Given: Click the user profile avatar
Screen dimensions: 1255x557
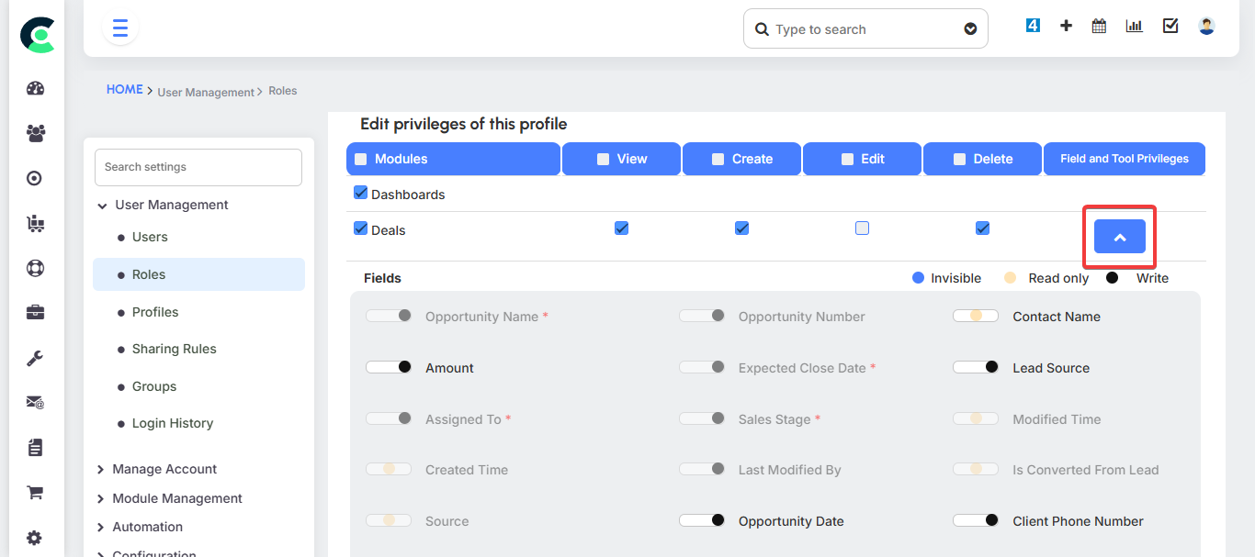Looking at the screenshot, I should (x=1206, y=27).
